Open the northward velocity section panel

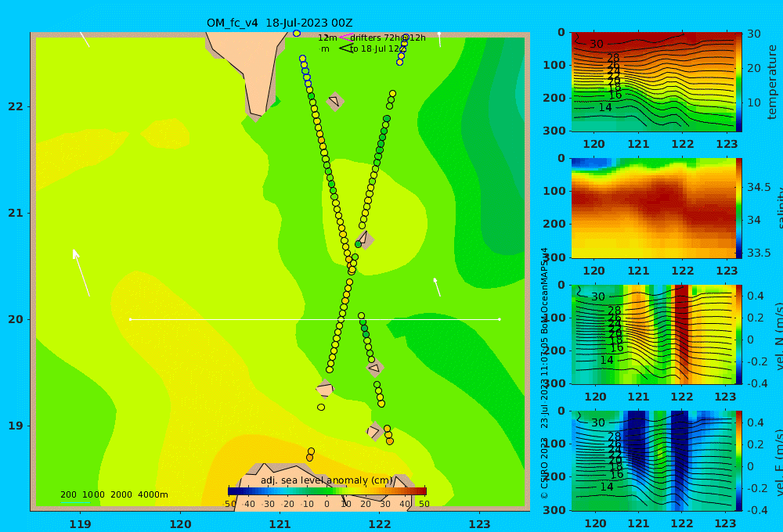(653, 334)
